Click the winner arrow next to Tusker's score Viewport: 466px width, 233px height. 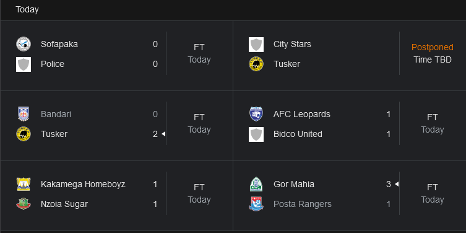(163, 134)
